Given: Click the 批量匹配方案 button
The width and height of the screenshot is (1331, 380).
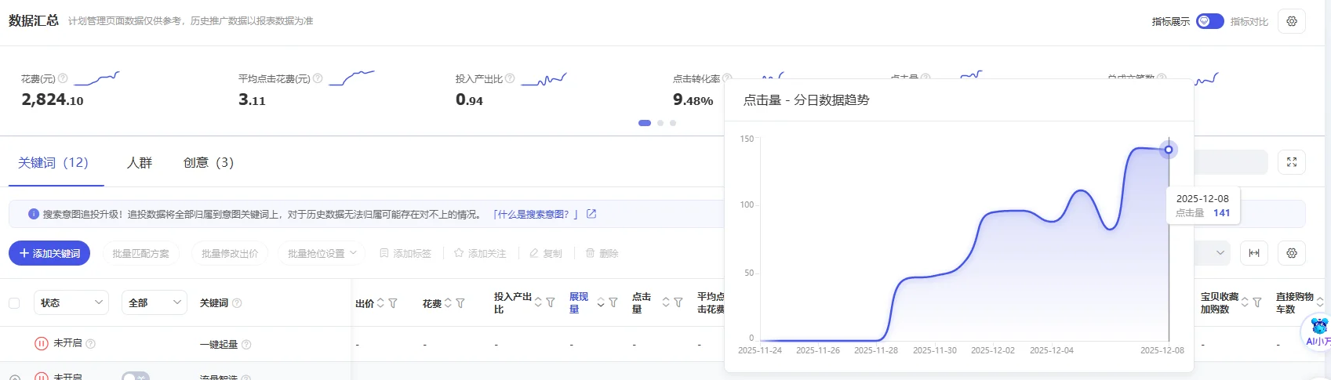Looking at the screenshot, I should (x=140, y=253).
